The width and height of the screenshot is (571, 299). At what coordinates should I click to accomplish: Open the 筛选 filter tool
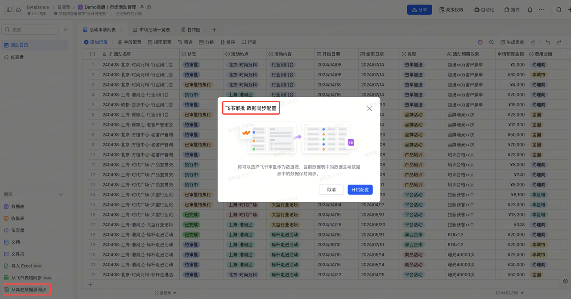point(185,42)
